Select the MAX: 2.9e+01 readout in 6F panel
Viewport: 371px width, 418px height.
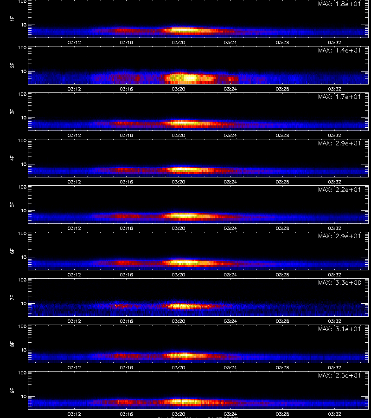339,236
